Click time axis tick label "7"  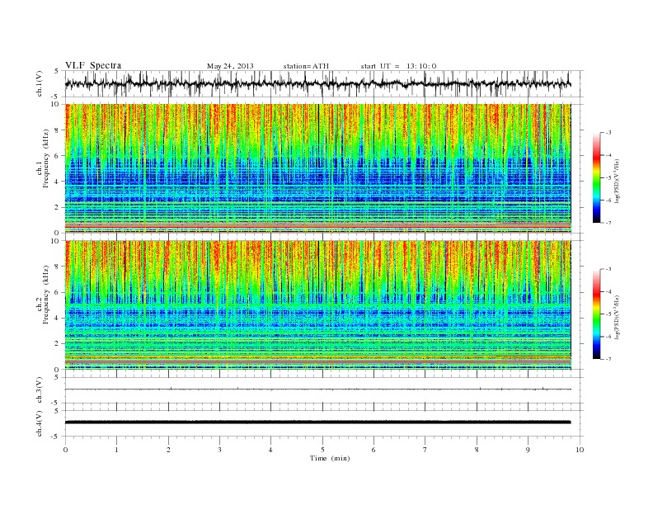point(425,450)
